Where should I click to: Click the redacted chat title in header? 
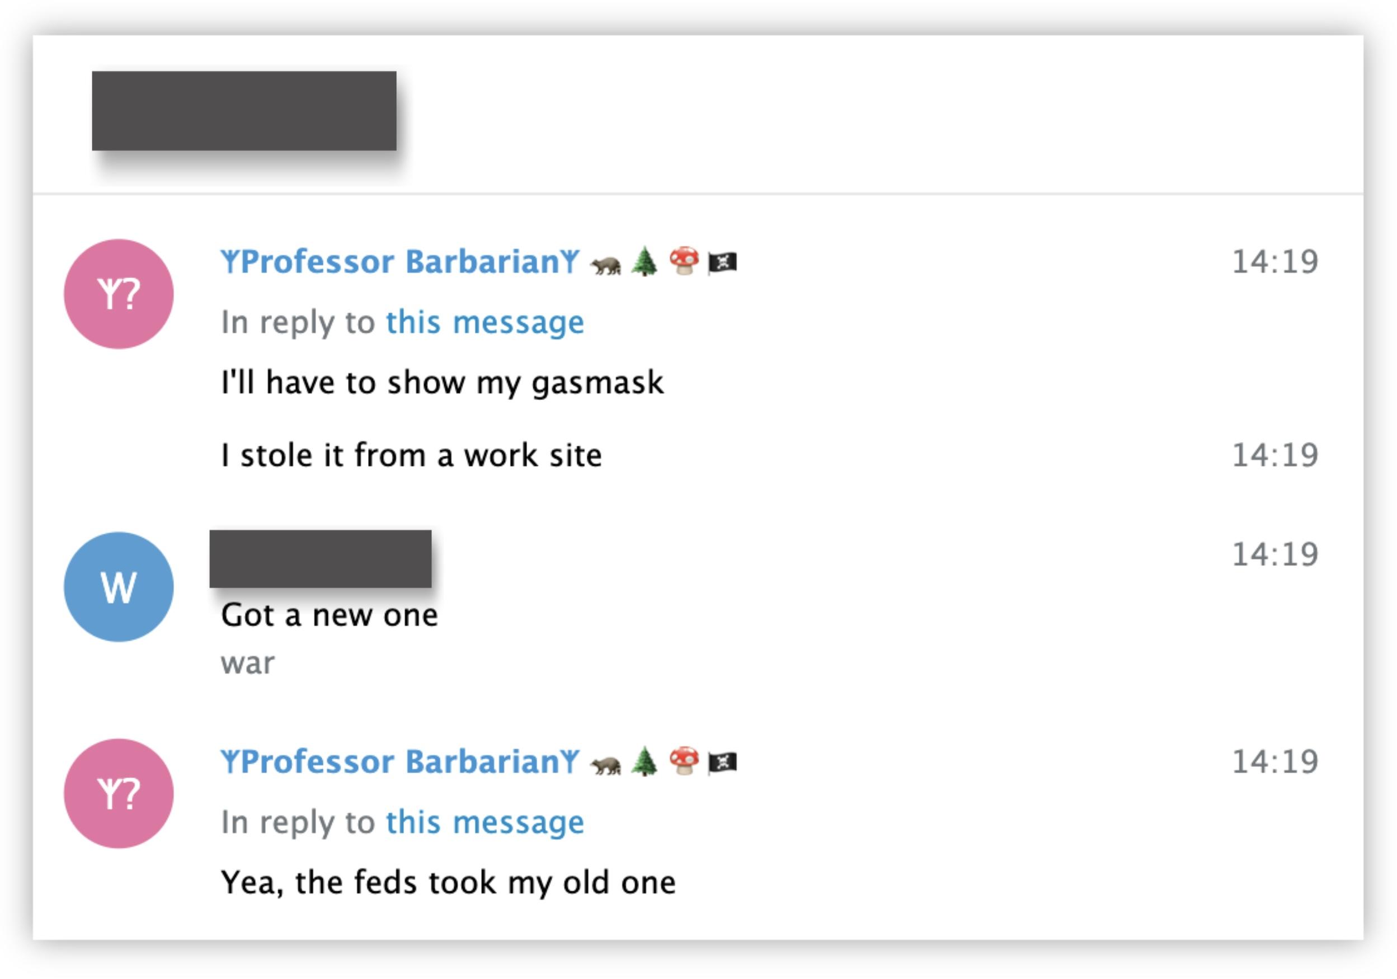[244, 111]
